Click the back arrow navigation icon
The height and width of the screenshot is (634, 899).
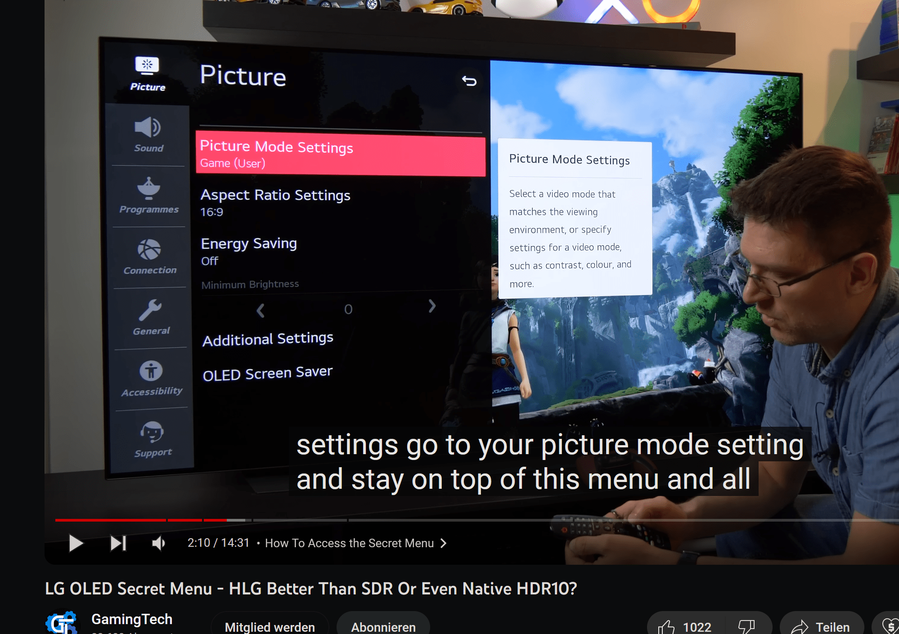469,80
